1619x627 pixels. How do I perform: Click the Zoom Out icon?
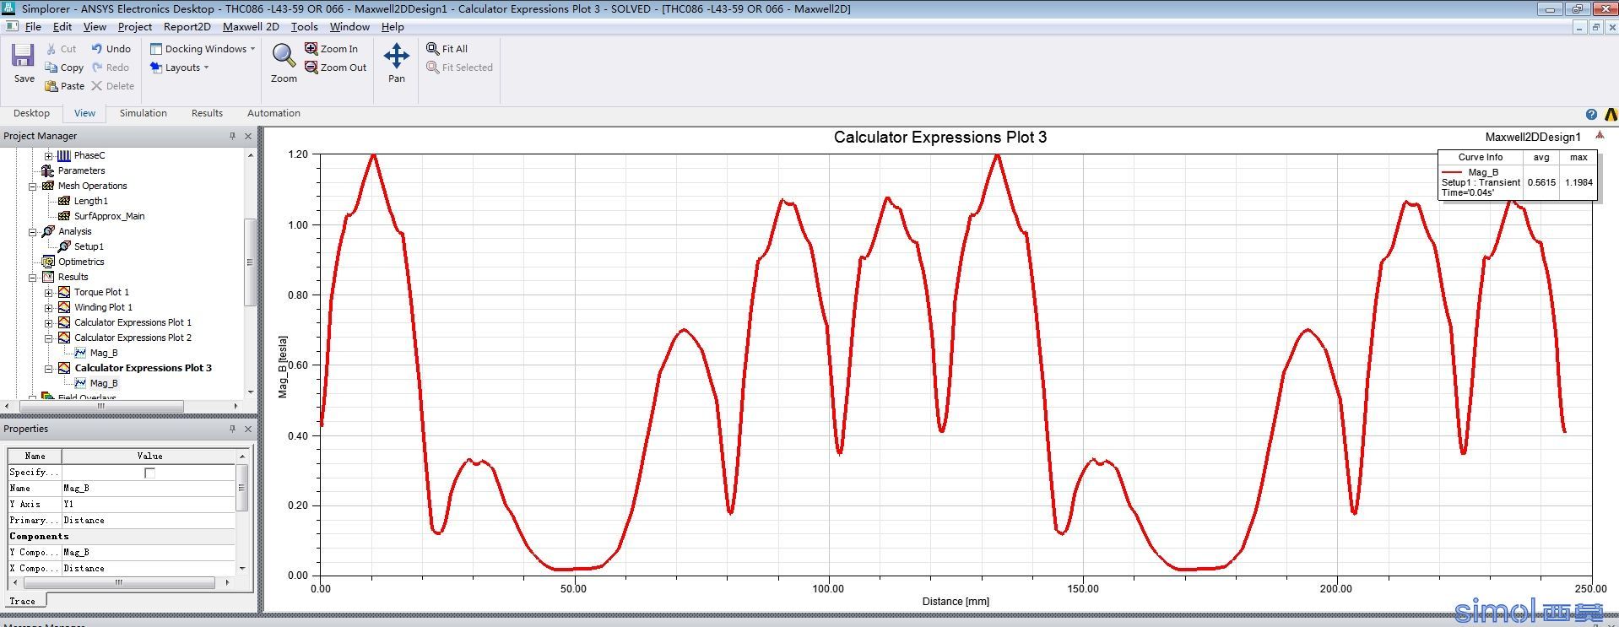pos(311,68)
